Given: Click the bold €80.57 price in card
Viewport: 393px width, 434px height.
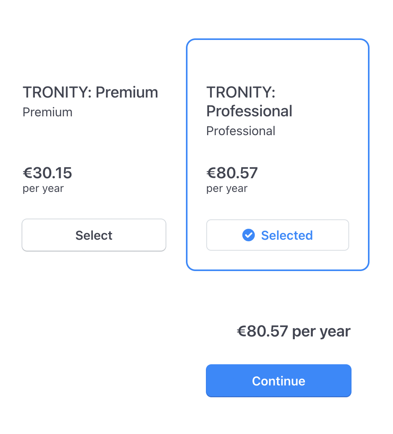Looking at the screenshot, I should click(x=232, y=173).
